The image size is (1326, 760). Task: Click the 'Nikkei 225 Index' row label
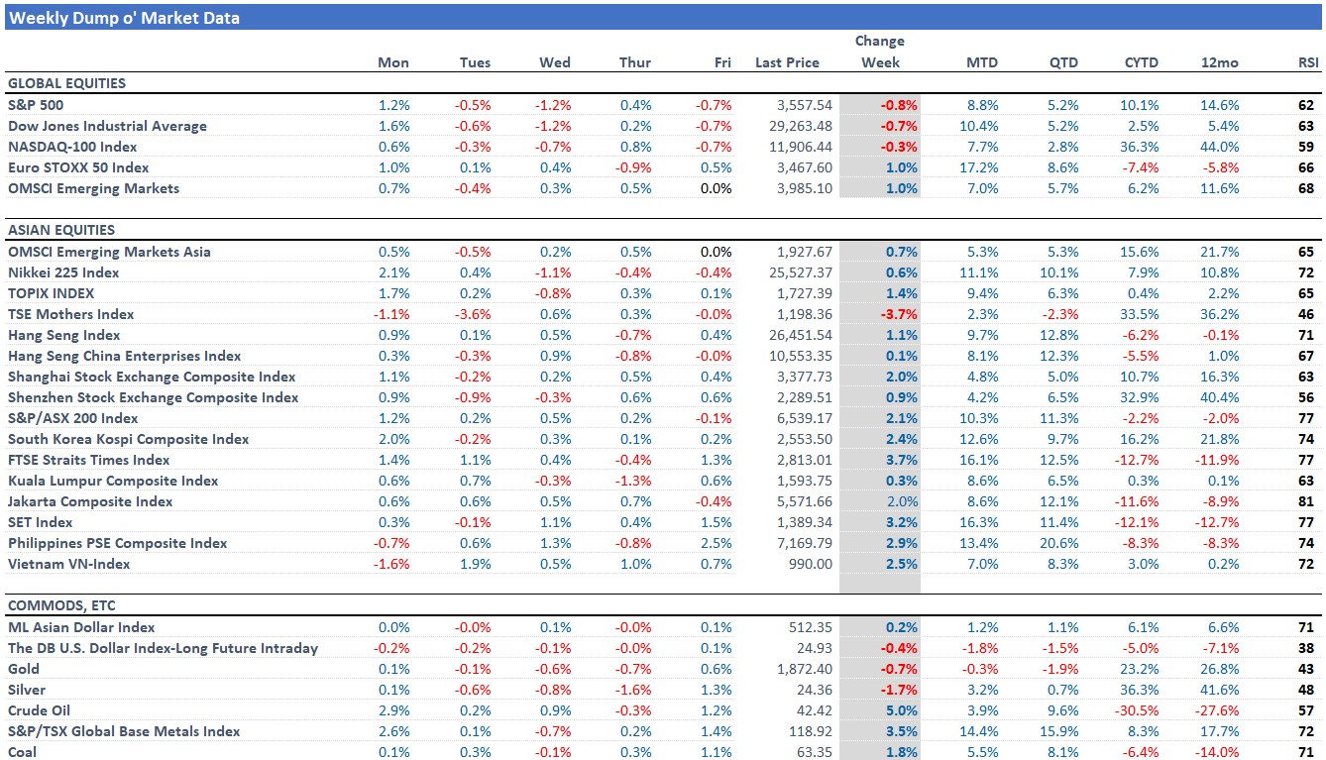(x=63, y=272)
